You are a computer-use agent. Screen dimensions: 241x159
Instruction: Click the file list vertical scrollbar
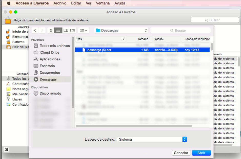[x=212, y=47]
